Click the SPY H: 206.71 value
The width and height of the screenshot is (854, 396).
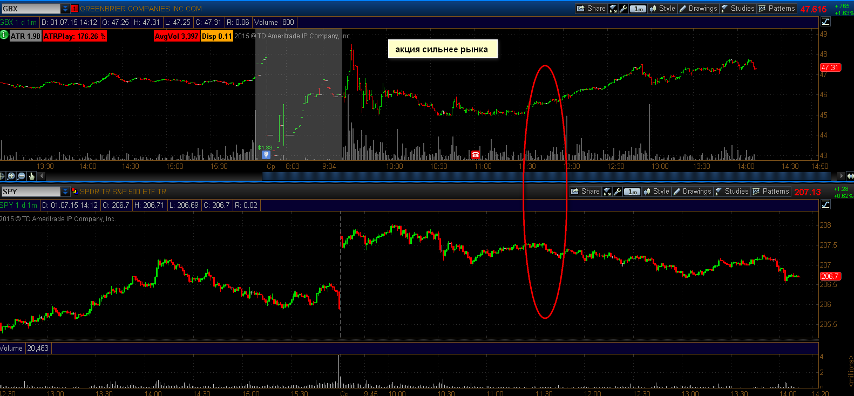[x=149, y=205]
